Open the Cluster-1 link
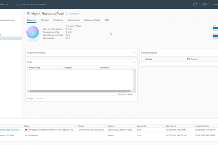This screenshot has height=145, width=218. [194, 59]
